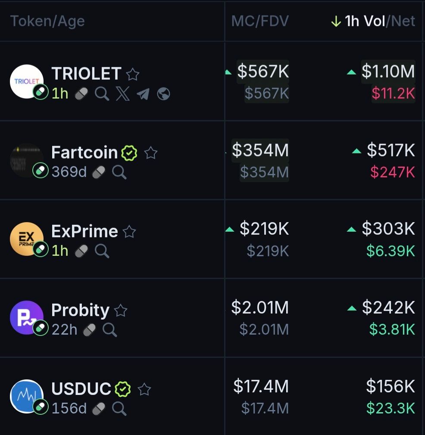Click the search icon in TRIOLET row
The height and width of the screenshot is (435, 425).
[x=102, y=93]
